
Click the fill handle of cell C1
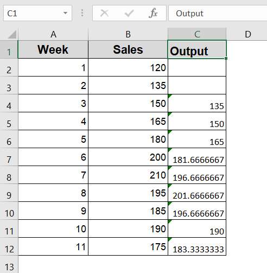[226, 58]
